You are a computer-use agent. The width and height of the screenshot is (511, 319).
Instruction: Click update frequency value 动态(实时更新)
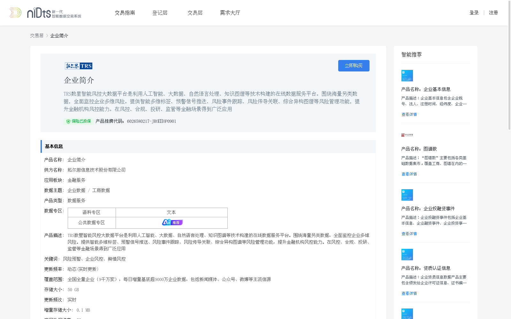83,269
